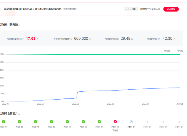This screenshot has height=136, width=187.
Task: Click the 29.49% completion value
Action: point(126,38)
